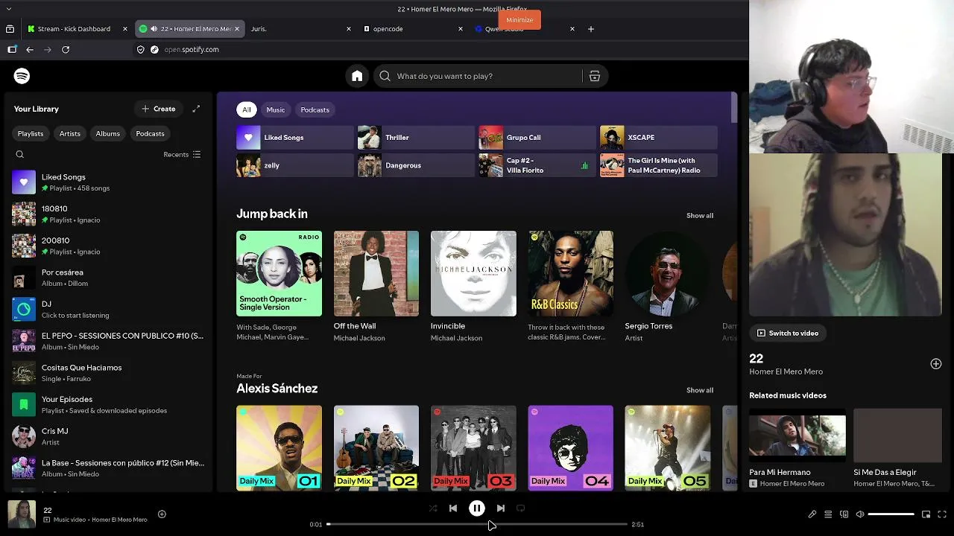Open Connect to a device
This screenshot has height=536, width=954.
(x=844, y=514)
